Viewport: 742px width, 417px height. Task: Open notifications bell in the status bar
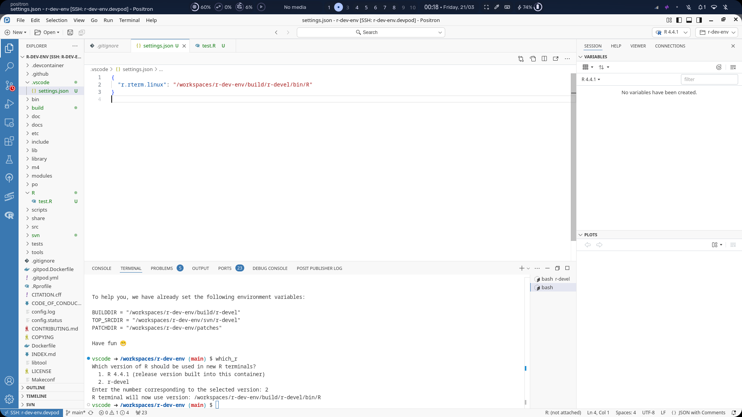pyautogui.click(x=733, y=413)
